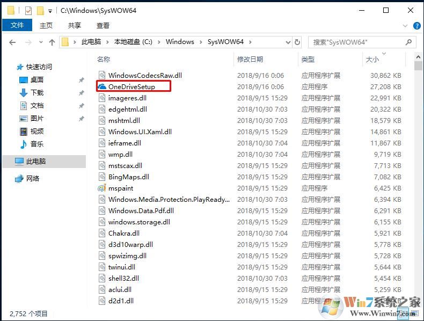
Task: Click the wmp.dll file icon
Action: [x=102, y=154]
